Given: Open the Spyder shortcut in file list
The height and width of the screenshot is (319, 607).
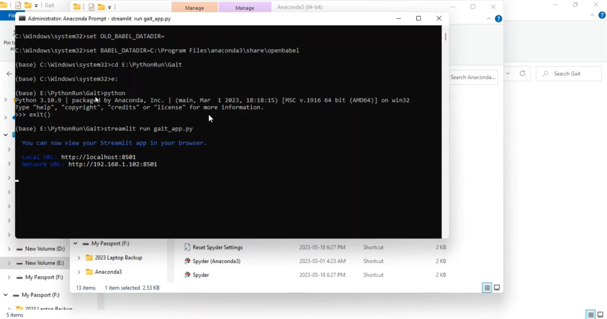Looking at the screenshot, I should coord(201,275).
